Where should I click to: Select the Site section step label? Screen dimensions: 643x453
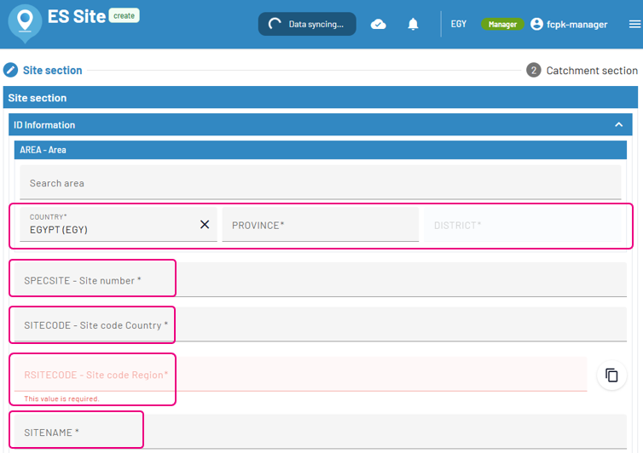pyautogui.click(x=52, y=71)
